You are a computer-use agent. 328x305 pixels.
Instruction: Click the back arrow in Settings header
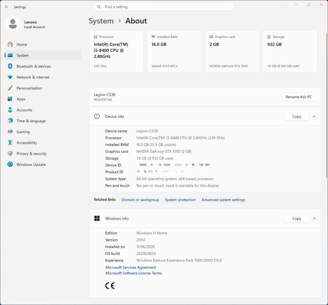point(7,7)
